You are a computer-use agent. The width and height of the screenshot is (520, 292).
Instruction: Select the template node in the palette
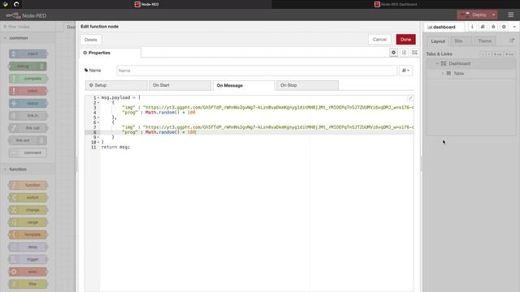click(x=28, y=234)
